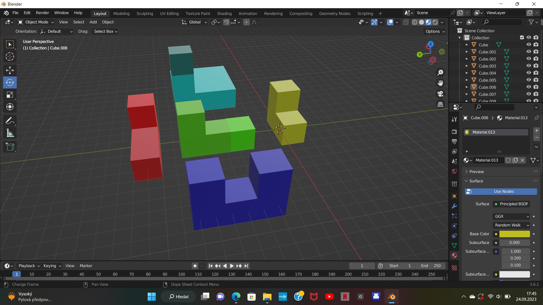543x305 pixels.
Task: Hide Cube.003 in the outliner
Action: coord(529,66)
